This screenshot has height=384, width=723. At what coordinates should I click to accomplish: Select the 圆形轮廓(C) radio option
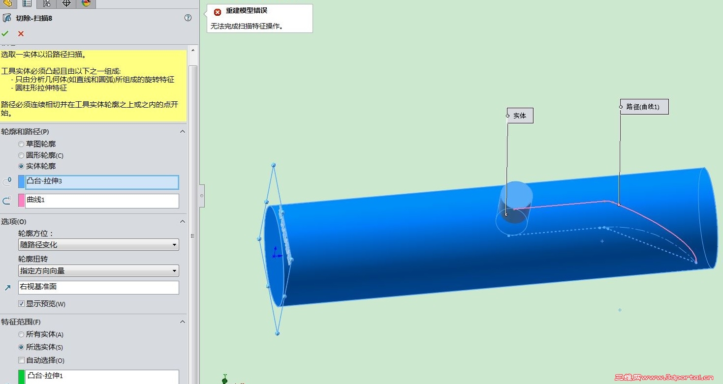(21, 155)
